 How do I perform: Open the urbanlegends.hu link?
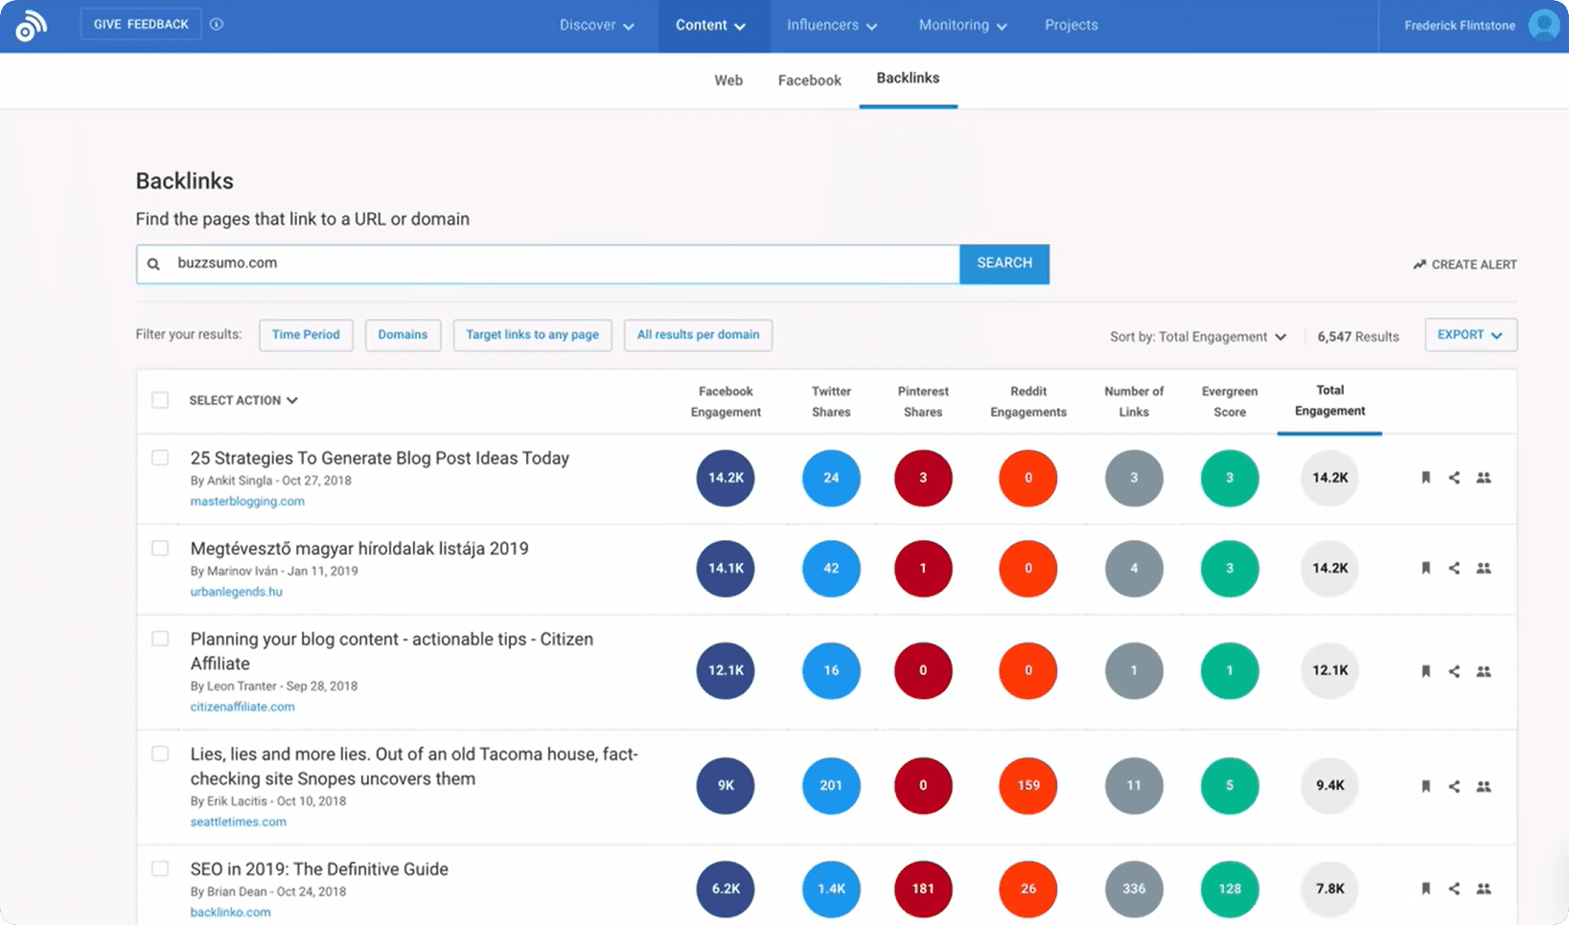[x=236, y=592]
